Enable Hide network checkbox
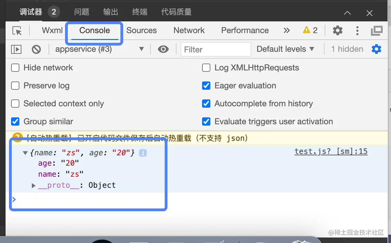The image size is (391, 243). (x=15, y=68)
